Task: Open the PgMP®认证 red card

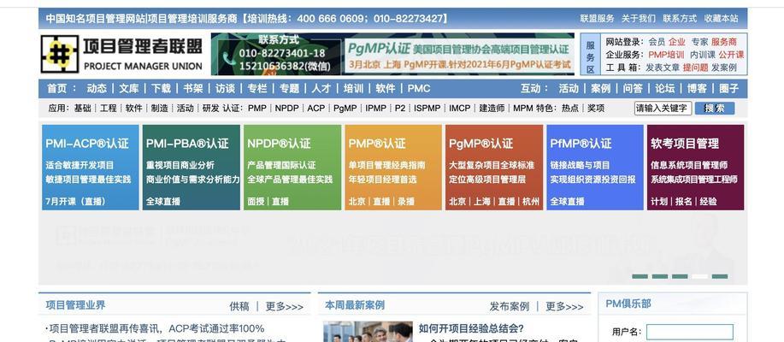Action: click(x=494, y=167)
